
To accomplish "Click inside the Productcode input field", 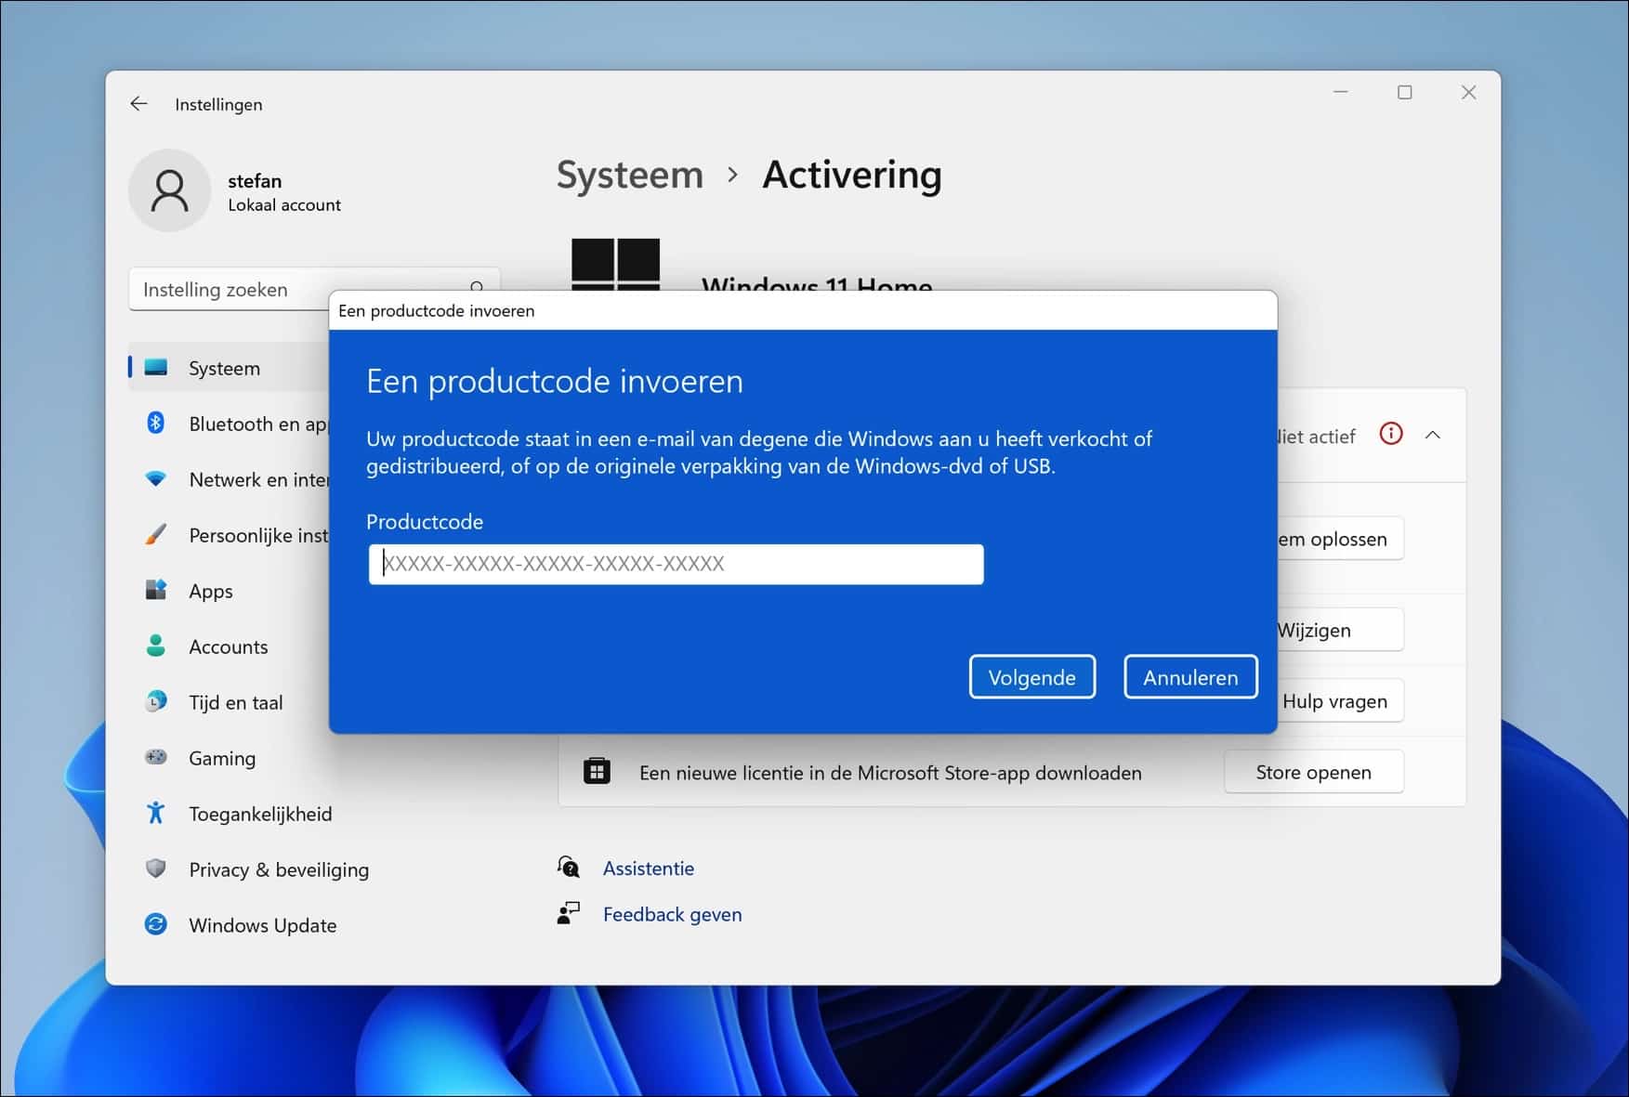I will coord(676,564).
